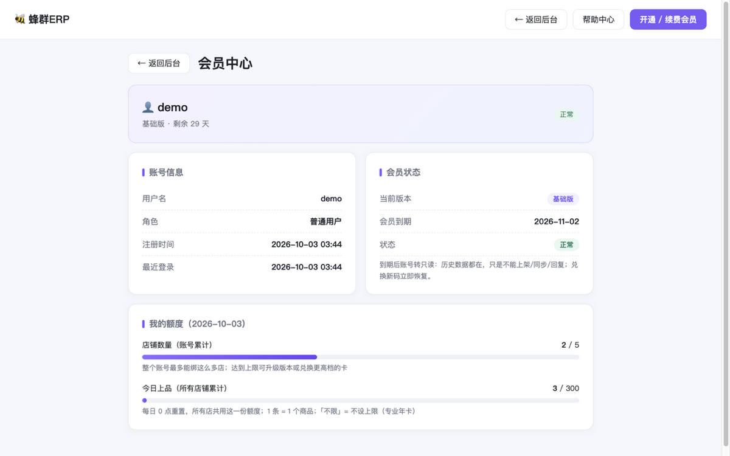Viewport: 730px width, 456px height.
Task: Click the 2 / 5 shop count value
Action: pyautogui.click(x=570, y=345)
